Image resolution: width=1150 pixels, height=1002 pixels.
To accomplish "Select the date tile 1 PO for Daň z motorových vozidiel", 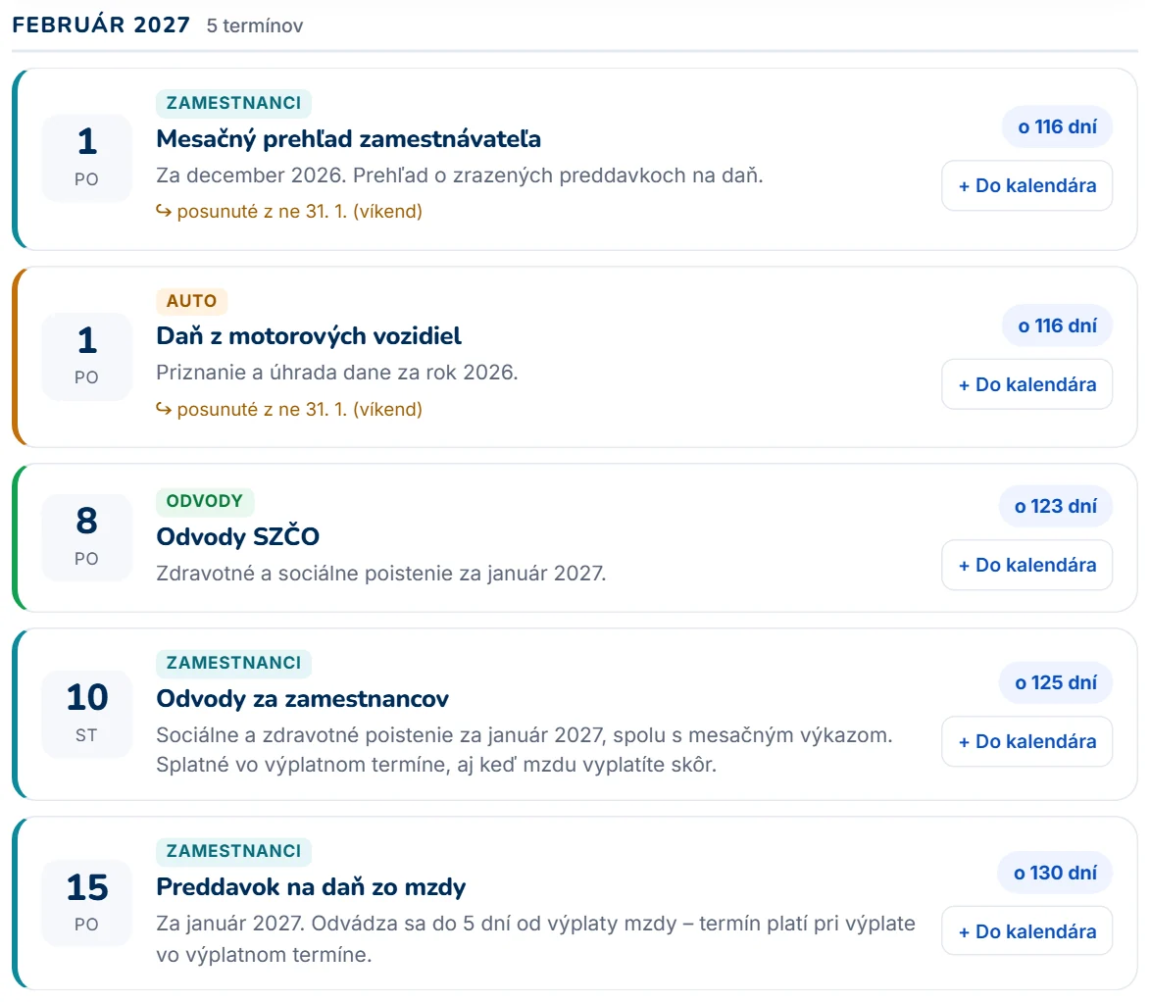I will click(x=86, y=357).
